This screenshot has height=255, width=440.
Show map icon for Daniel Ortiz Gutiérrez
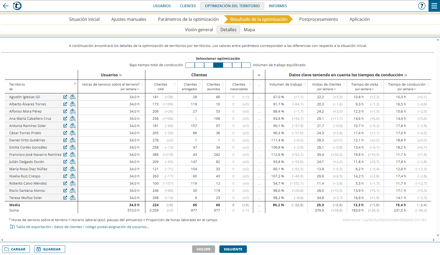click(x=73, y=140)
